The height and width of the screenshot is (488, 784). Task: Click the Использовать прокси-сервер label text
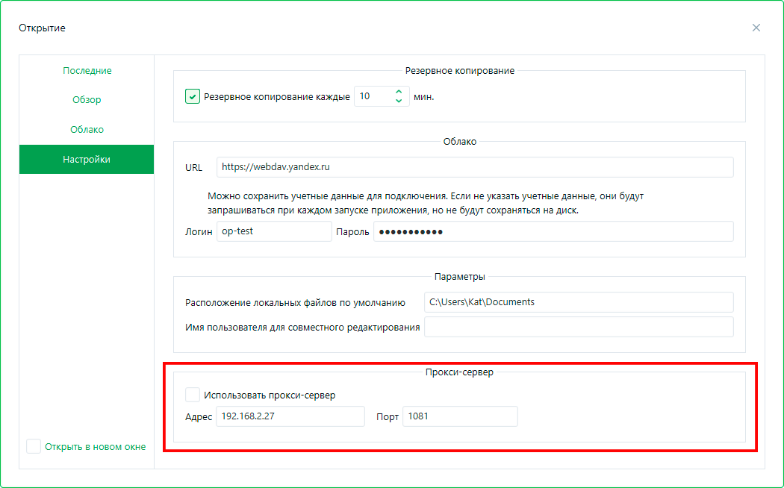[x=270, y=395]
